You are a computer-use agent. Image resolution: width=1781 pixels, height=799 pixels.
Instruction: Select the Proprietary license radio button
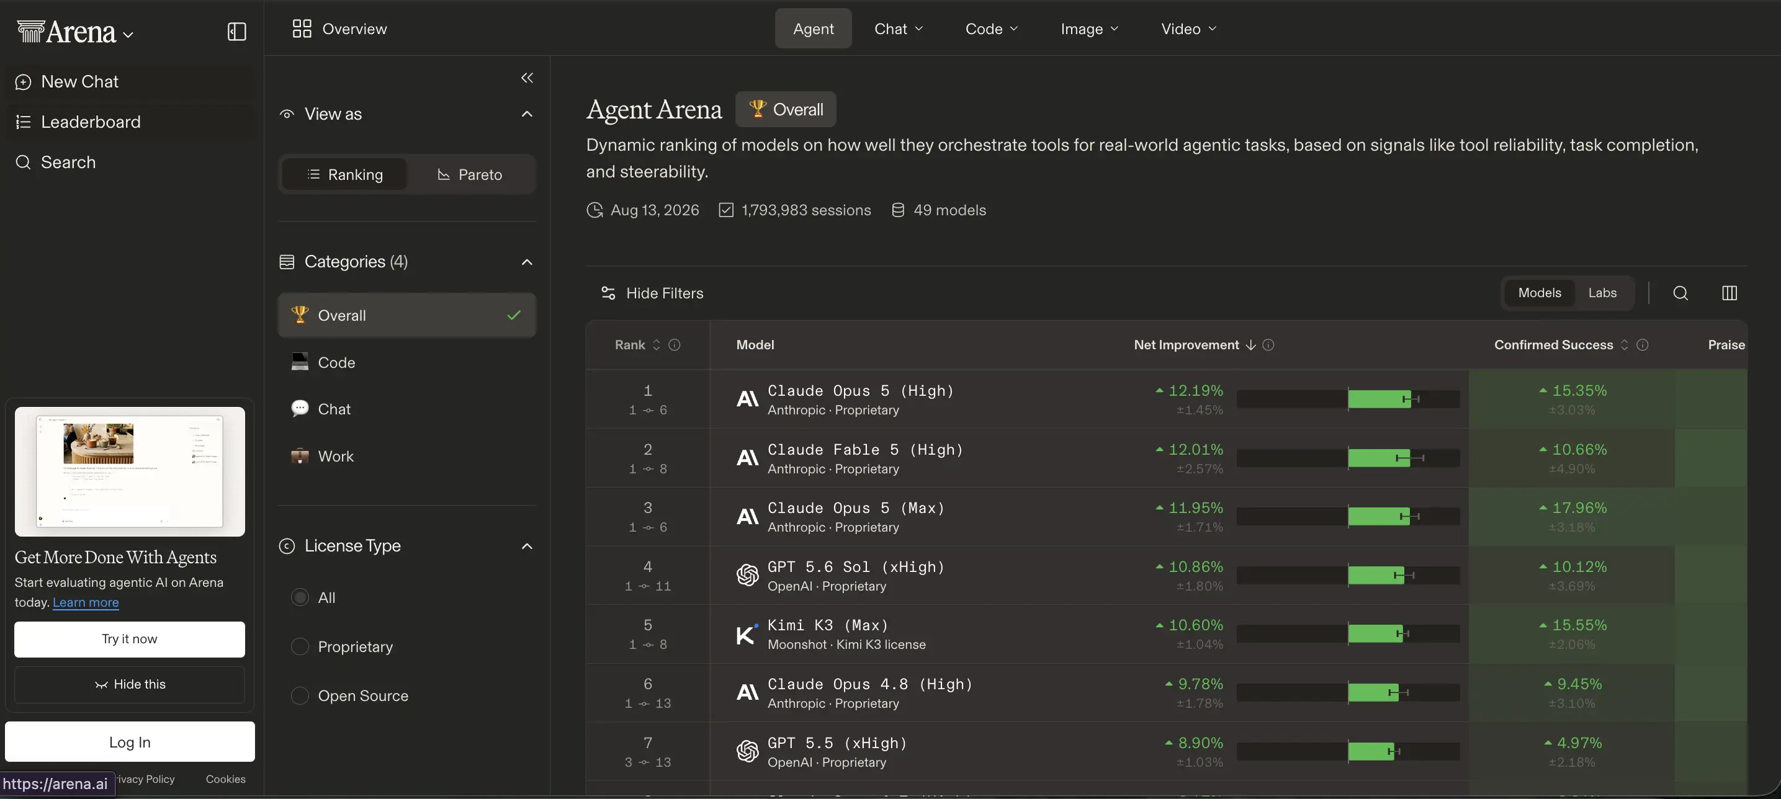pos(299,646)
